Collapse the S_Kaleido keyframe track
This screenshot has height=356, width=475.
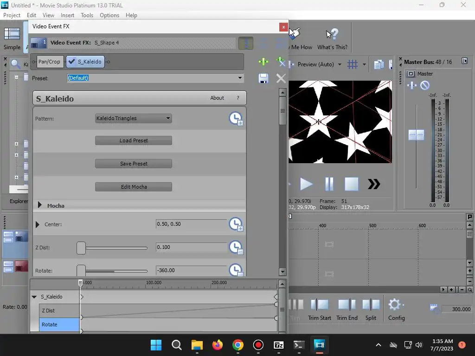click(34, 297)
